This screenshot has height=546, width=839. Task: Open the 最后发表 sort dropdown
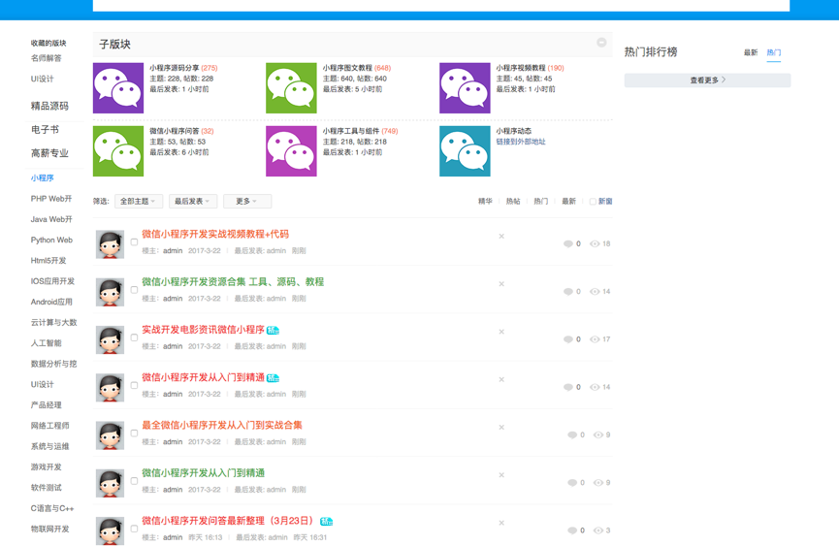coord(193,201)
